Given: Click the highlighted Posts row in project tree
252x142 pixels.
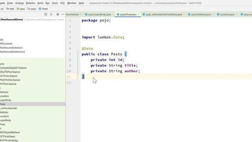Looking at the screenshot, I should coord(33,104).
